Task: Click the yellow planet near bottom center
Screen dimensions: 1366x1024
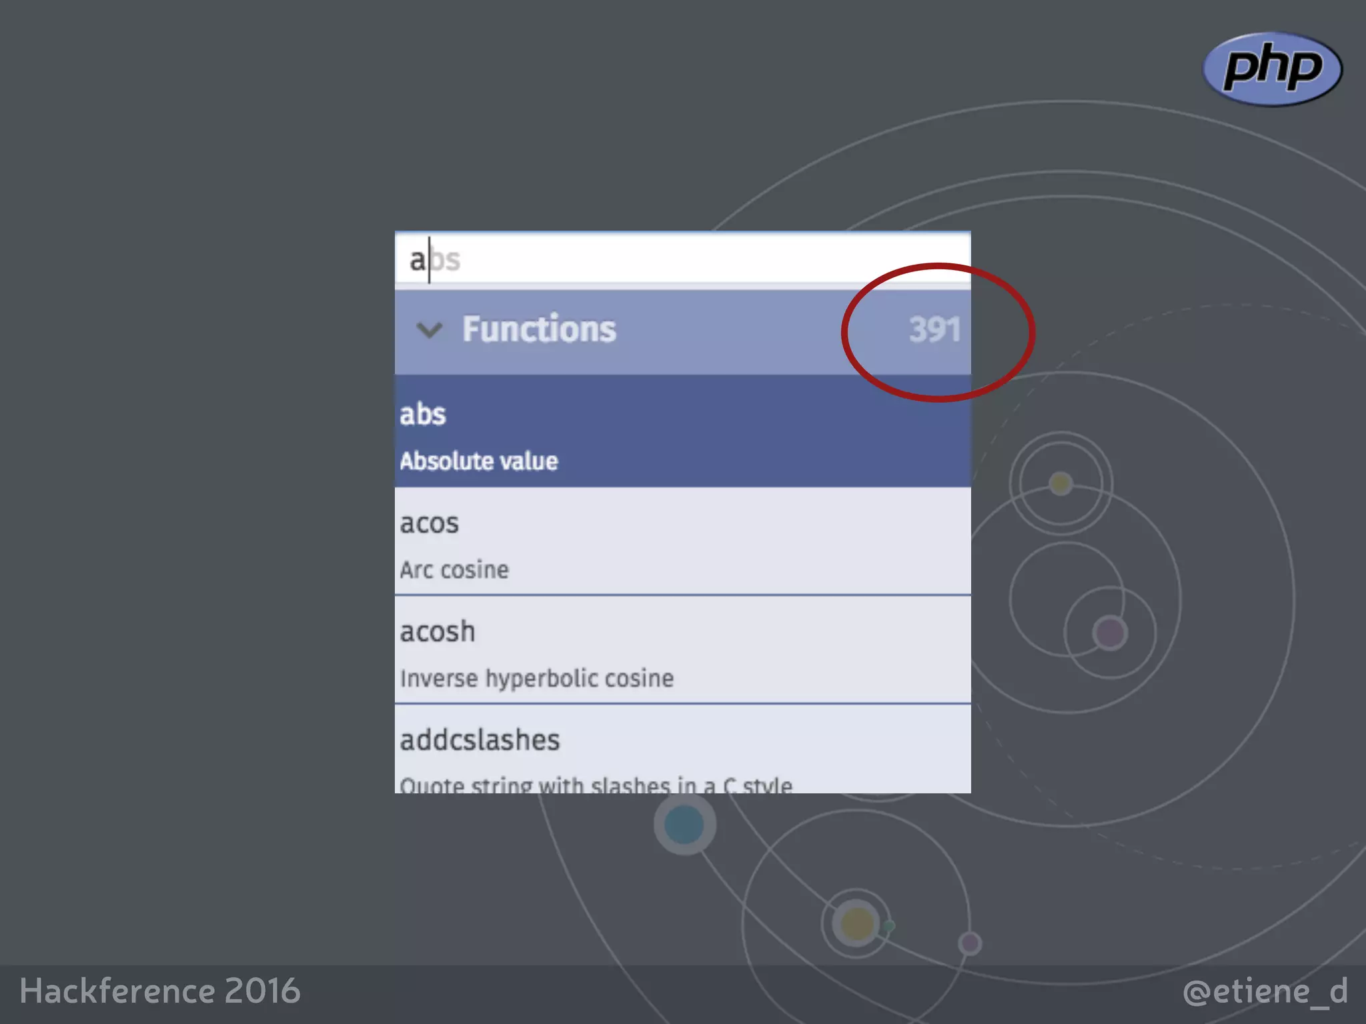Action: [856, 924]
